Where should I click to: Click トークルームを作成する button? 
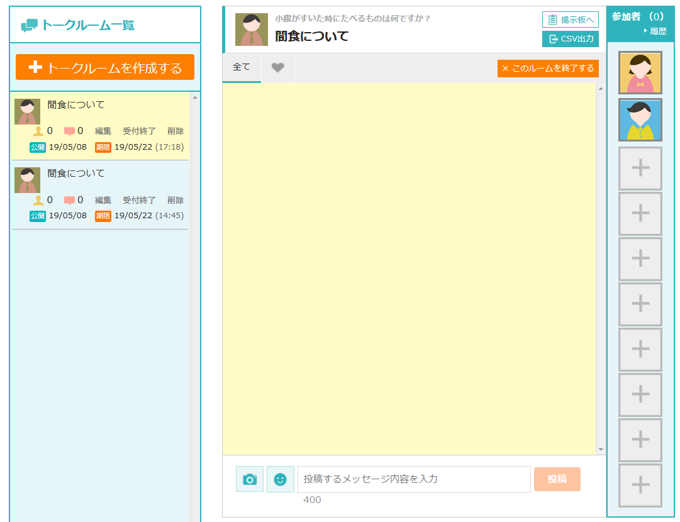105,67
